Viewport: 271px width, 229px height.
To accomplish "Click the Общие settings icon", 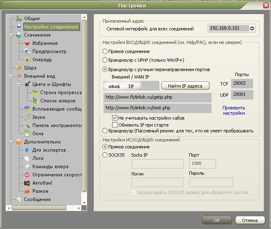I will [x=19, y=19].
